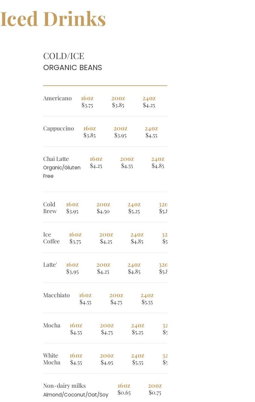255x402 pixels.
Task: Click Cold Brew 20oz price $4.50
Action: pos(103,211)
